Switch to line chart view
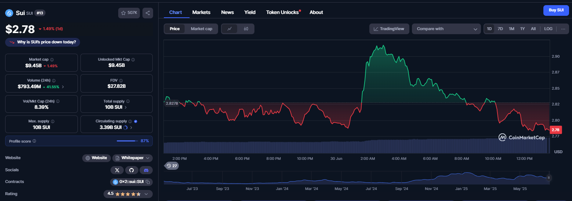572x201 pixels. [229, 29]
